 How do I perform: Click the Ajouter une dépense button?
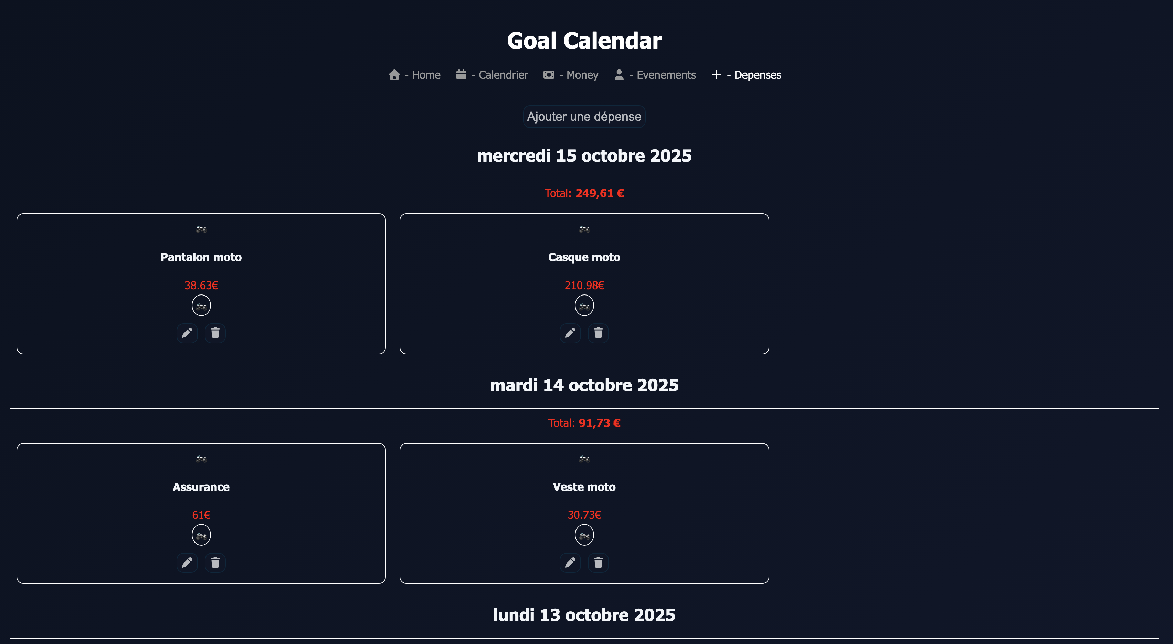point(584,117)
